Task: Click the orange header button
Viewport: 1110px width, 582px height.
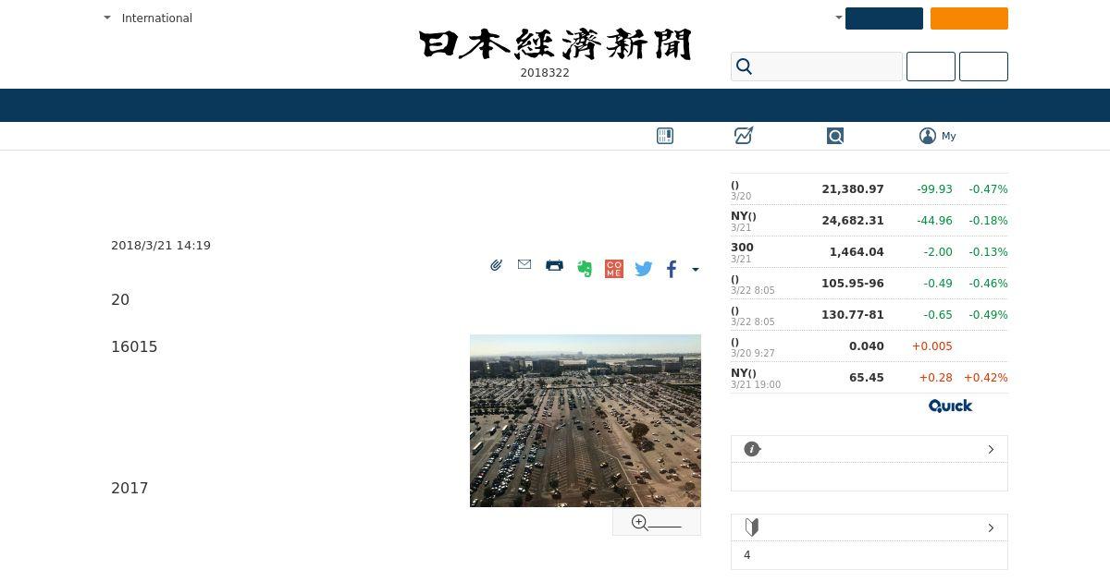Action: pyautogui.click(x=969, y=18)
